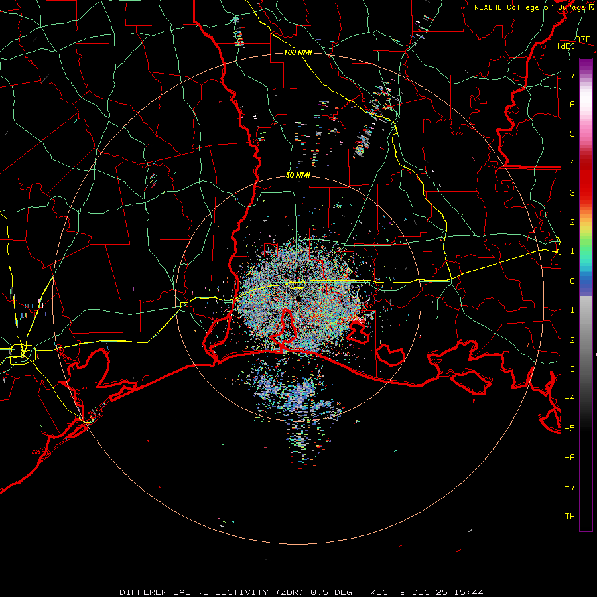Click the '50 NMI' range ring label
This screenshot has width=597, height=597.
click(x=298, y=176)
